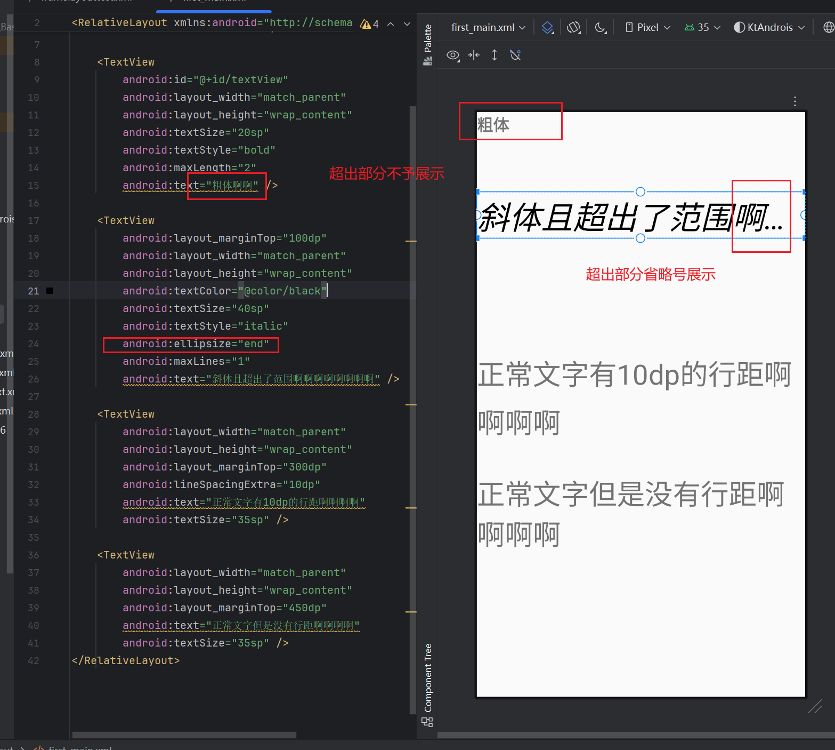Viewport: 835px width, 750px height.
Task: Open the view options eye icon
Action: pos(453,55)
